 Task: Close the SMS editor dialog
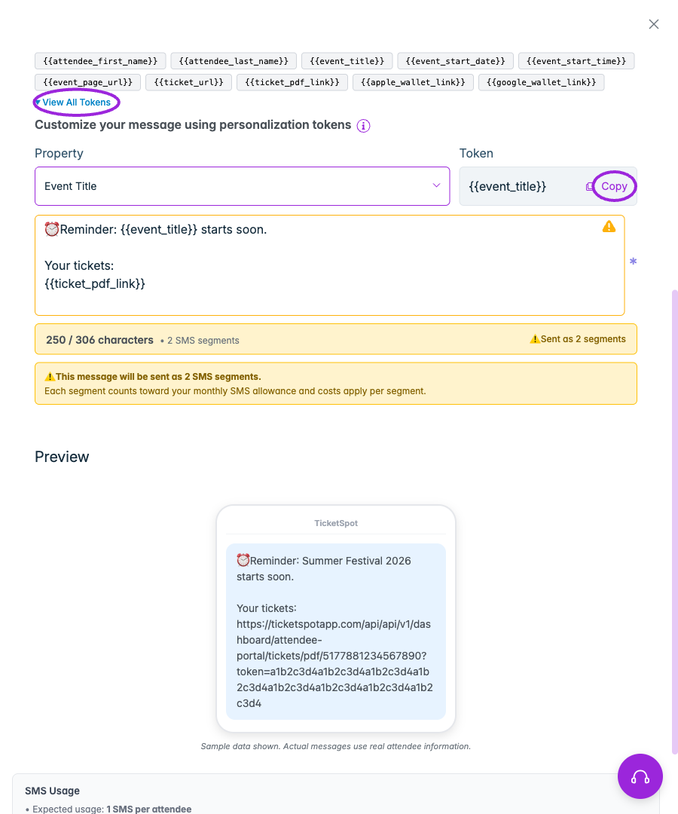(654, 24)
